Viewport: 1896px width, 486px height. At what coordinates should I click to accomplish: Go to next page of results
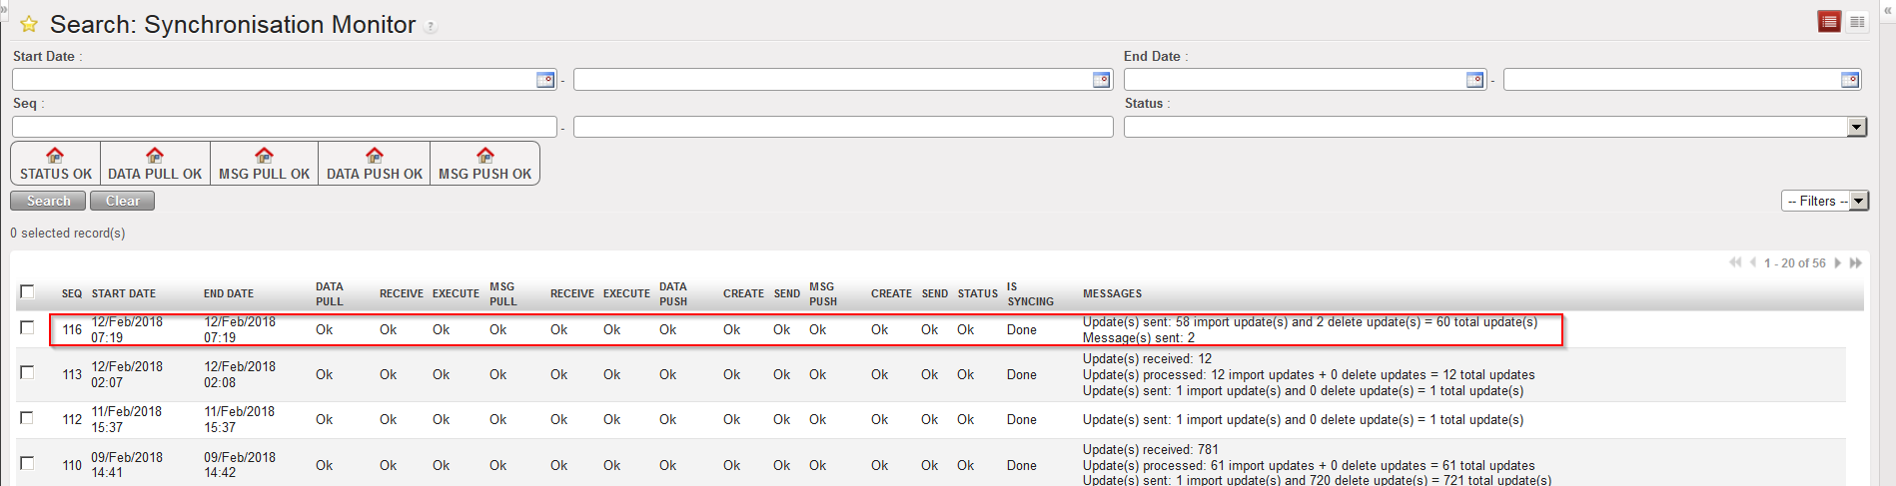point(1838,263)
